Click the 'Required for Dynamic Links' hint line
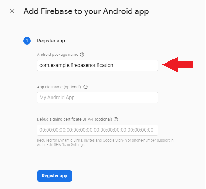The image size is (206, 189). [x=105, y=140]
